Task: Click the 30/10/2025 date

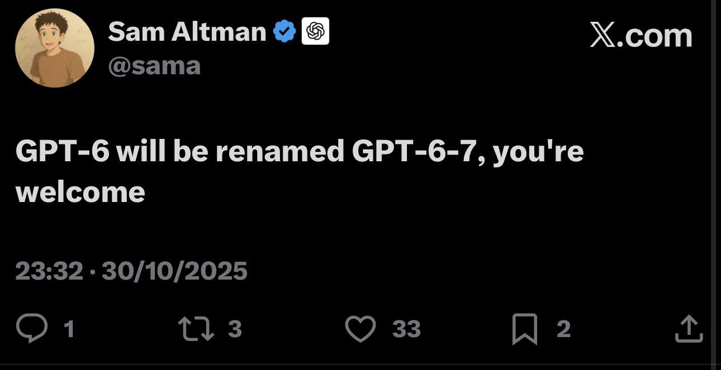Action: [x=174, y=271]
